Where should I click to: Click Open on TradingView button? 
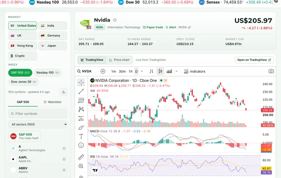[254, 60]
